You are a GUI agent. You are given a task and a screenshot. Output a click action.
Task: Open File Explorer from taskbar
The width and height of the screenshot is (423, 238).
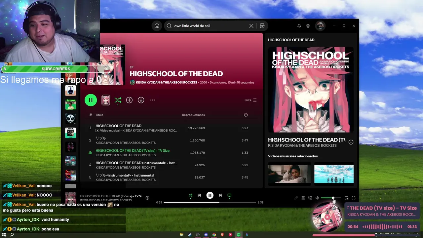(x=181, y=235)
